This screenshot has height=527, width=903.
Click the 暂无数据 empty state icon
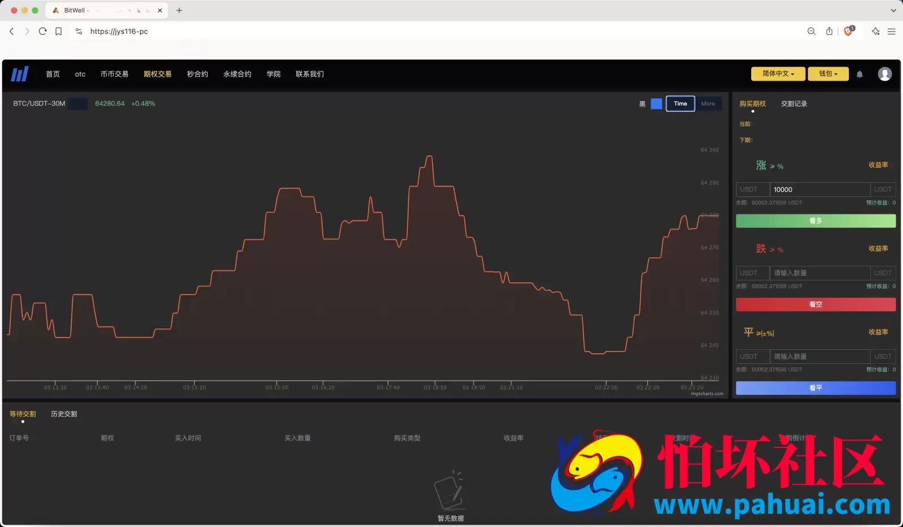point(449,490)
